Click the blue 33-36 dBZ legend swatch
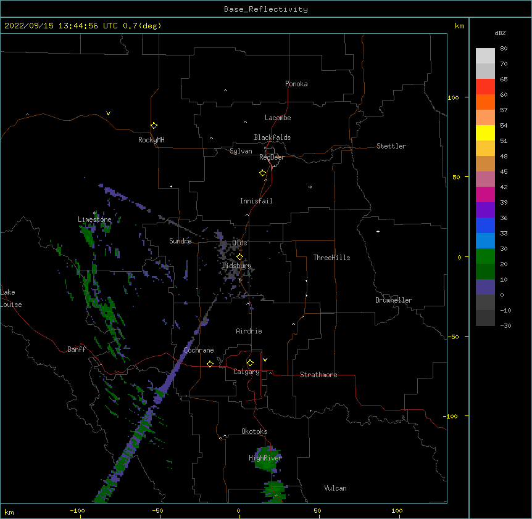The image size is (532, 519). [485, 225]
